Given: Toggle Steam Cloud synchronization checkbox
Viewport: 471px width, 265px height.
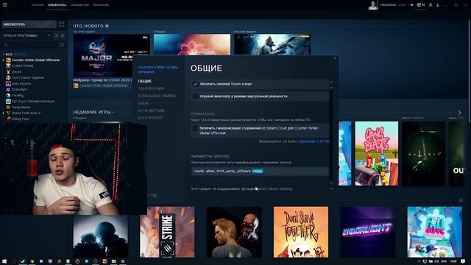Looking at the screenshot, I should point(195,128).
